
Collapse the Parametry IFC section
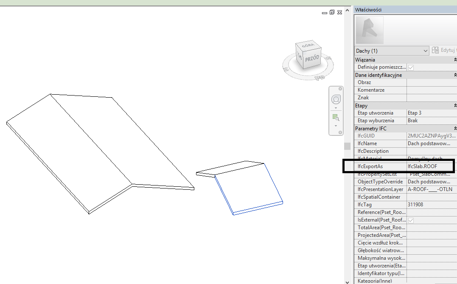point(455,128)
